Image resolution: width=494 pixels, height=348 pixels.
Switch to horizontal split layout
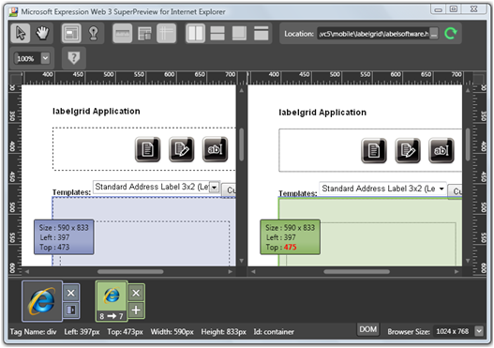pyautogui.click(x=217, y=33)
